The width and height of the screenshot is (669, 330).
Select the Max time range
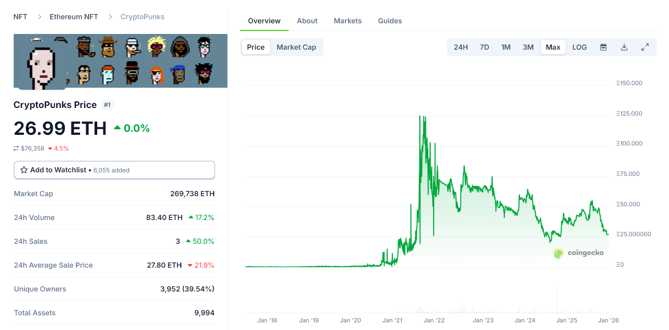click(x=553, y=47)
